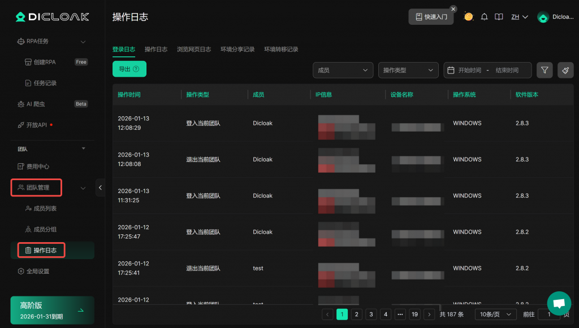
Task: Click the 开始时间 date input field
Action: (x=469, y=70)
